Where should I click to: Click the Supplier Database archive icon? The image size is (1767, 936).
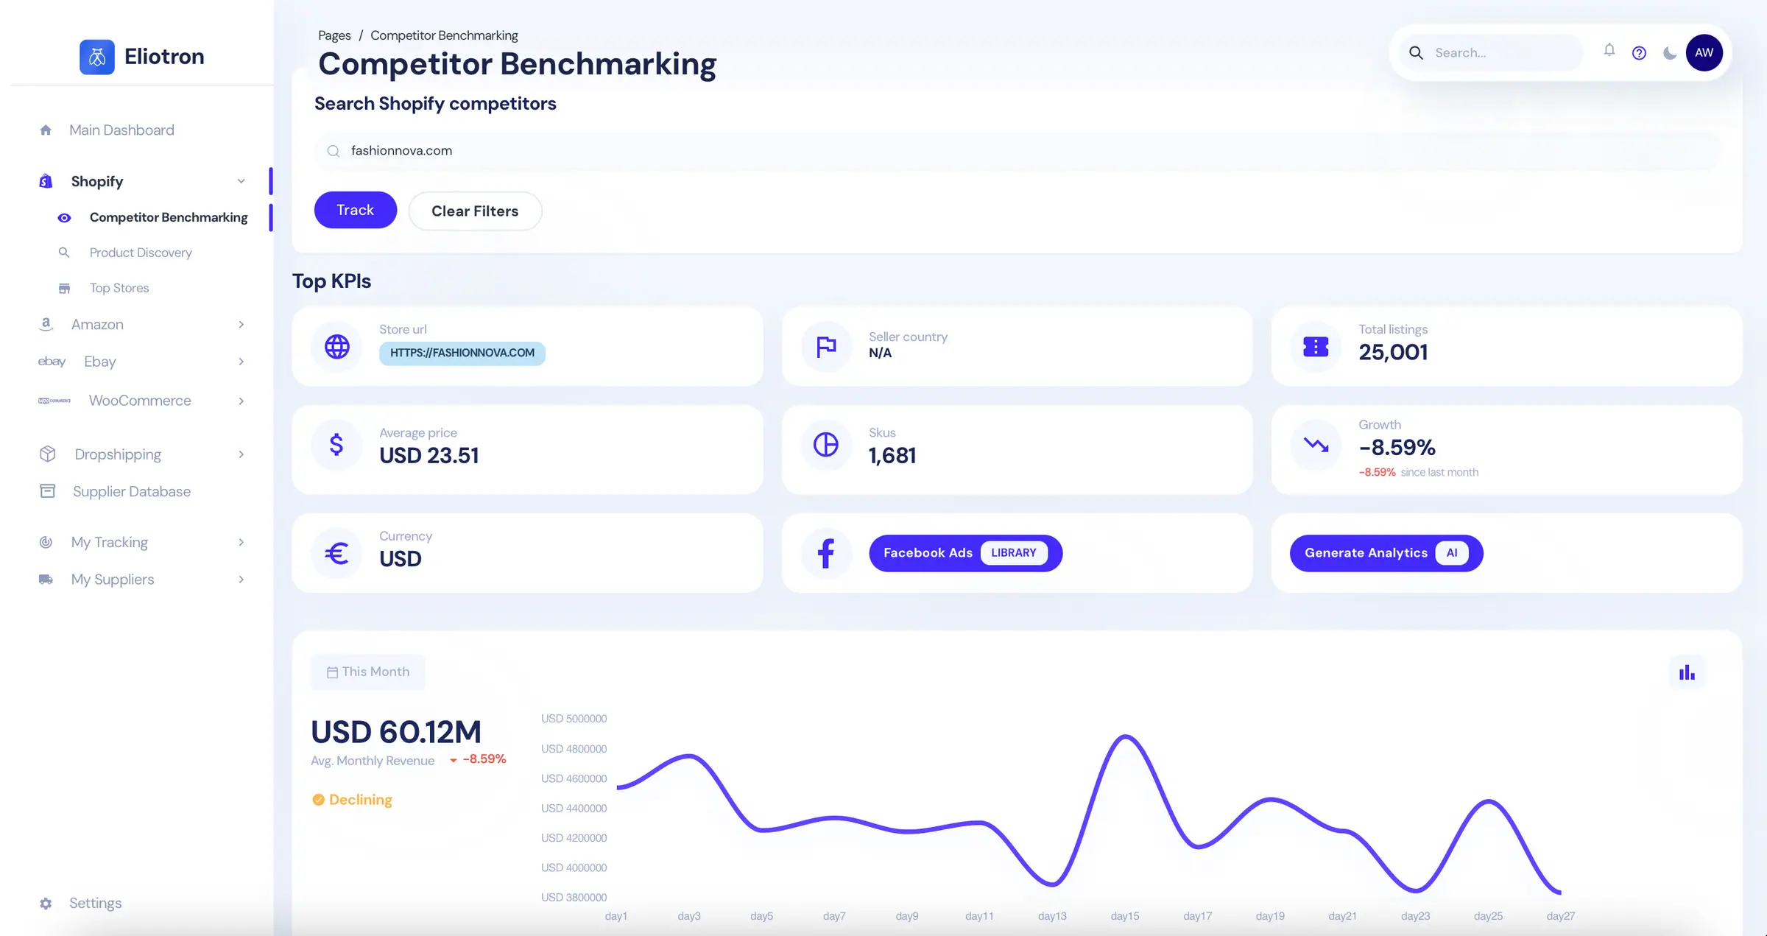[48, 491]
